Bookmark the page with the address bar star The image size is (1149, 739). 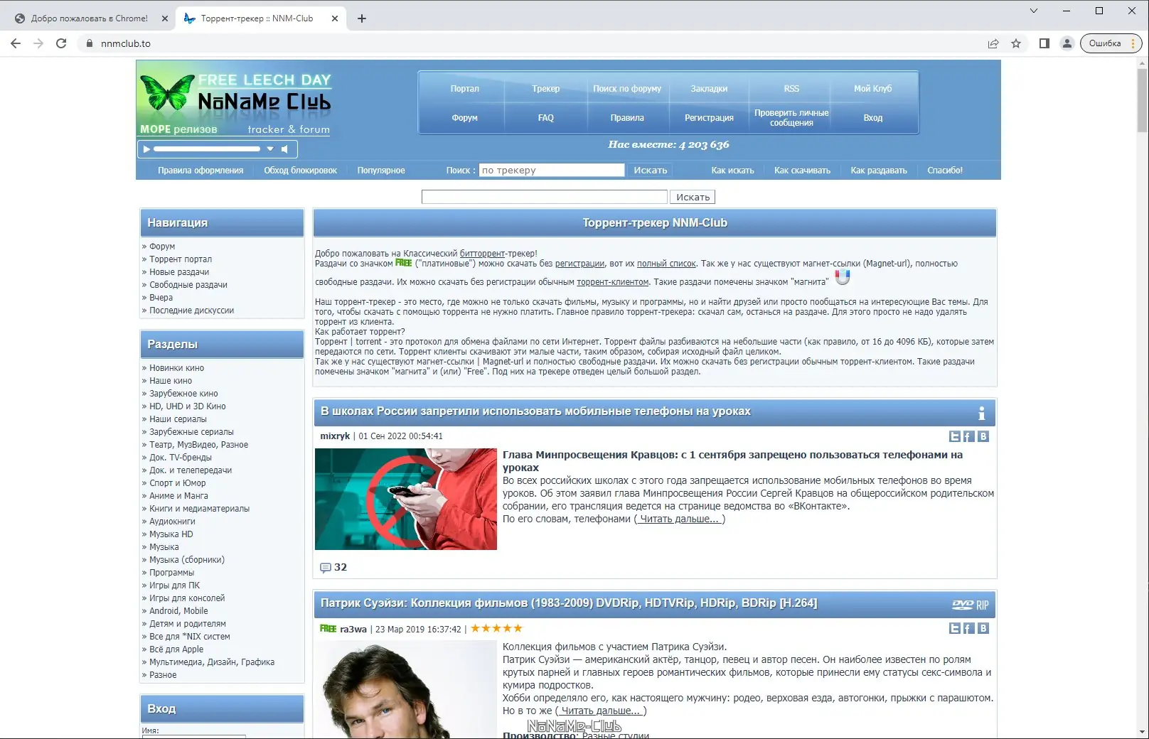(x=1015, y=43)
